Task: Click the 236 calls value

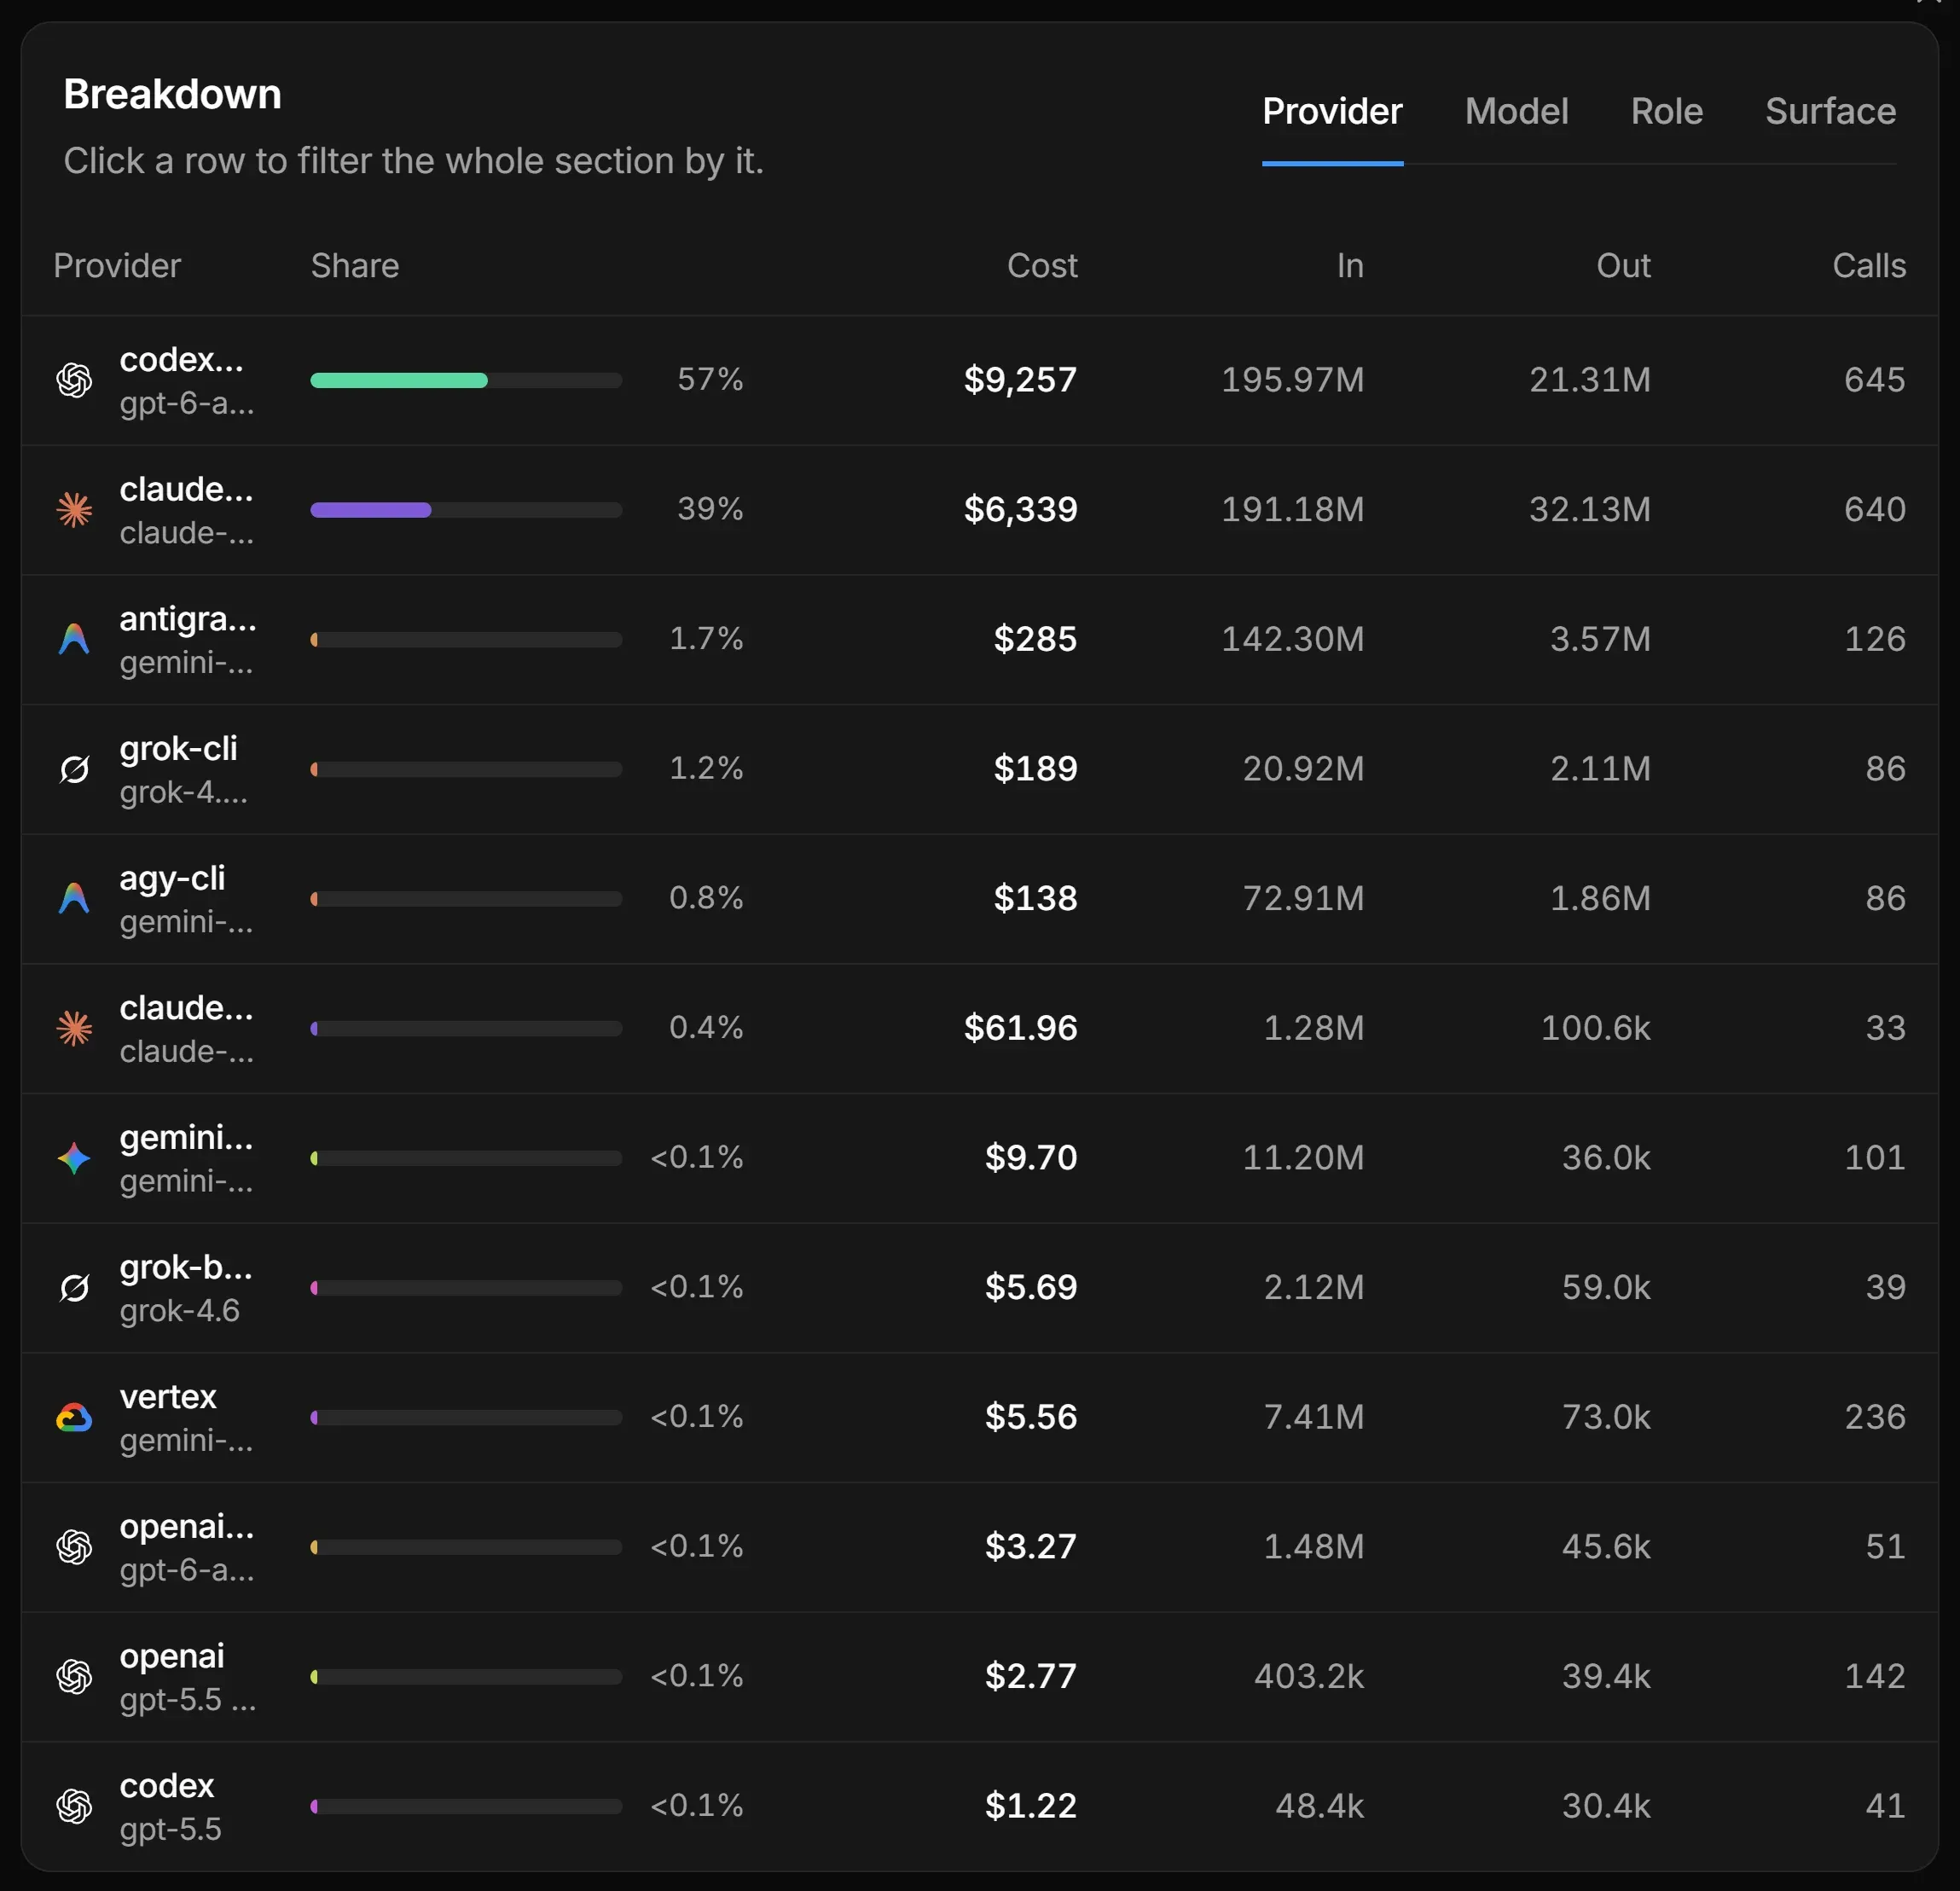Action: click(x=1875, y=1417)
